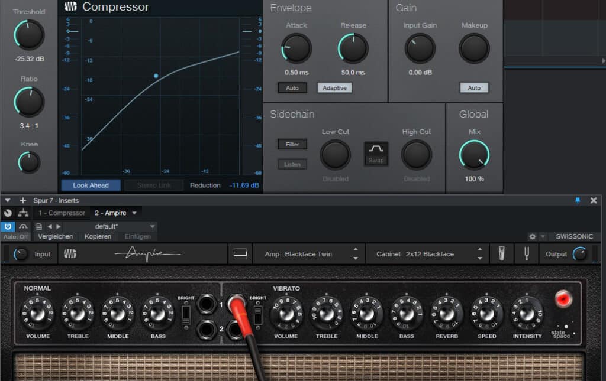606x381 pixels.
Task: Click the Global Mix knob
Action: [474, 155]
